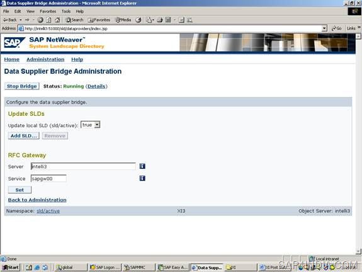
Task: Click the Refresh page toolbar icon
Action: [x=48, y=20]
